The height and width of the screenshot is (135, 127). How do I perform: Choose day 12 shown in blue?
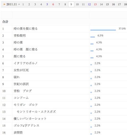click(x=89, y=4)
